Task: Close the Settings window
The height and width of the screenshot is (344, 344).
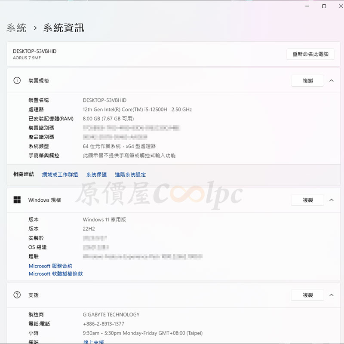Action: (x=341, y=6)
